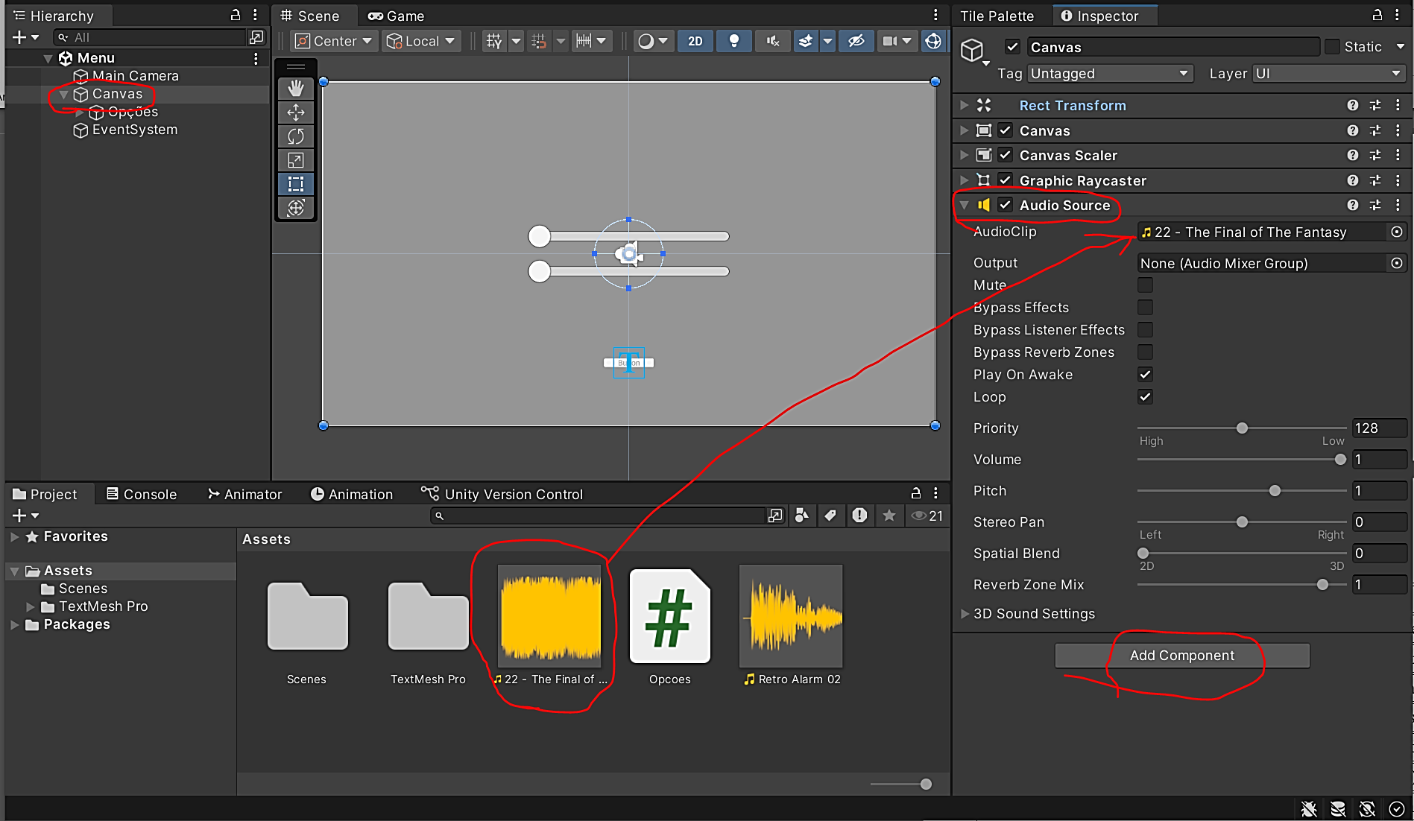Click the 2D view mode button
1414x821 pixels.
coord(695,41)
